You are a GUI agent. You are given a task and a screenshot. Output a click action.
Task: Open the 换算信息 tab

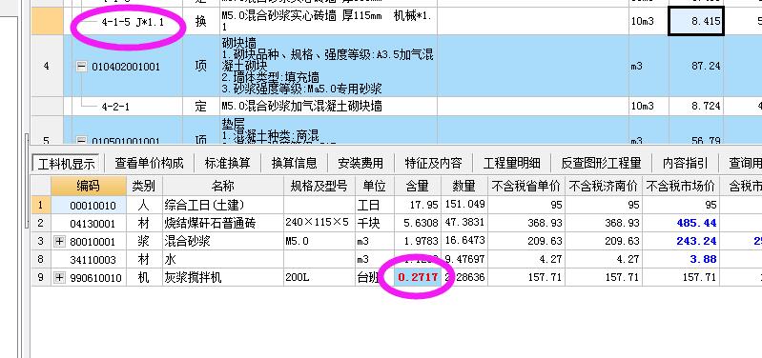[294, 163]
